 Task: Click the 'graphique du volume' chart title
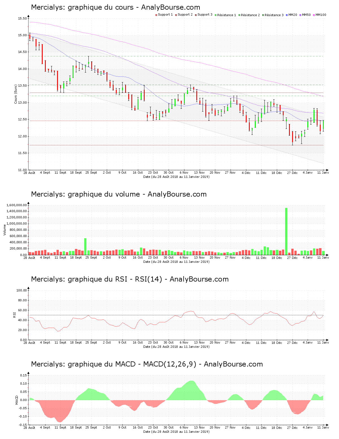coord(119,194)
